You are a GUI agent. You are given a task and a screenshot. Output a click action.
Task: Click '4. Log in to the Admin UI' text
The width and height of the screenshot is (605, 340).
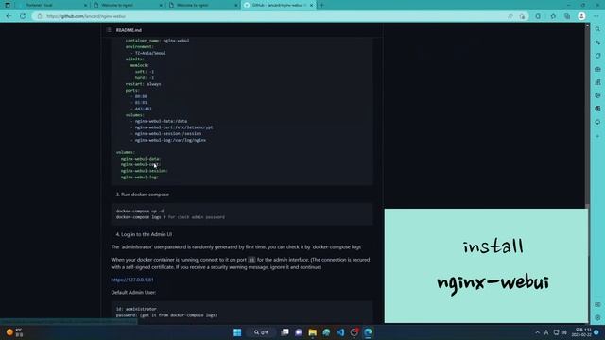pyautogui.click(x=144, y=234)
